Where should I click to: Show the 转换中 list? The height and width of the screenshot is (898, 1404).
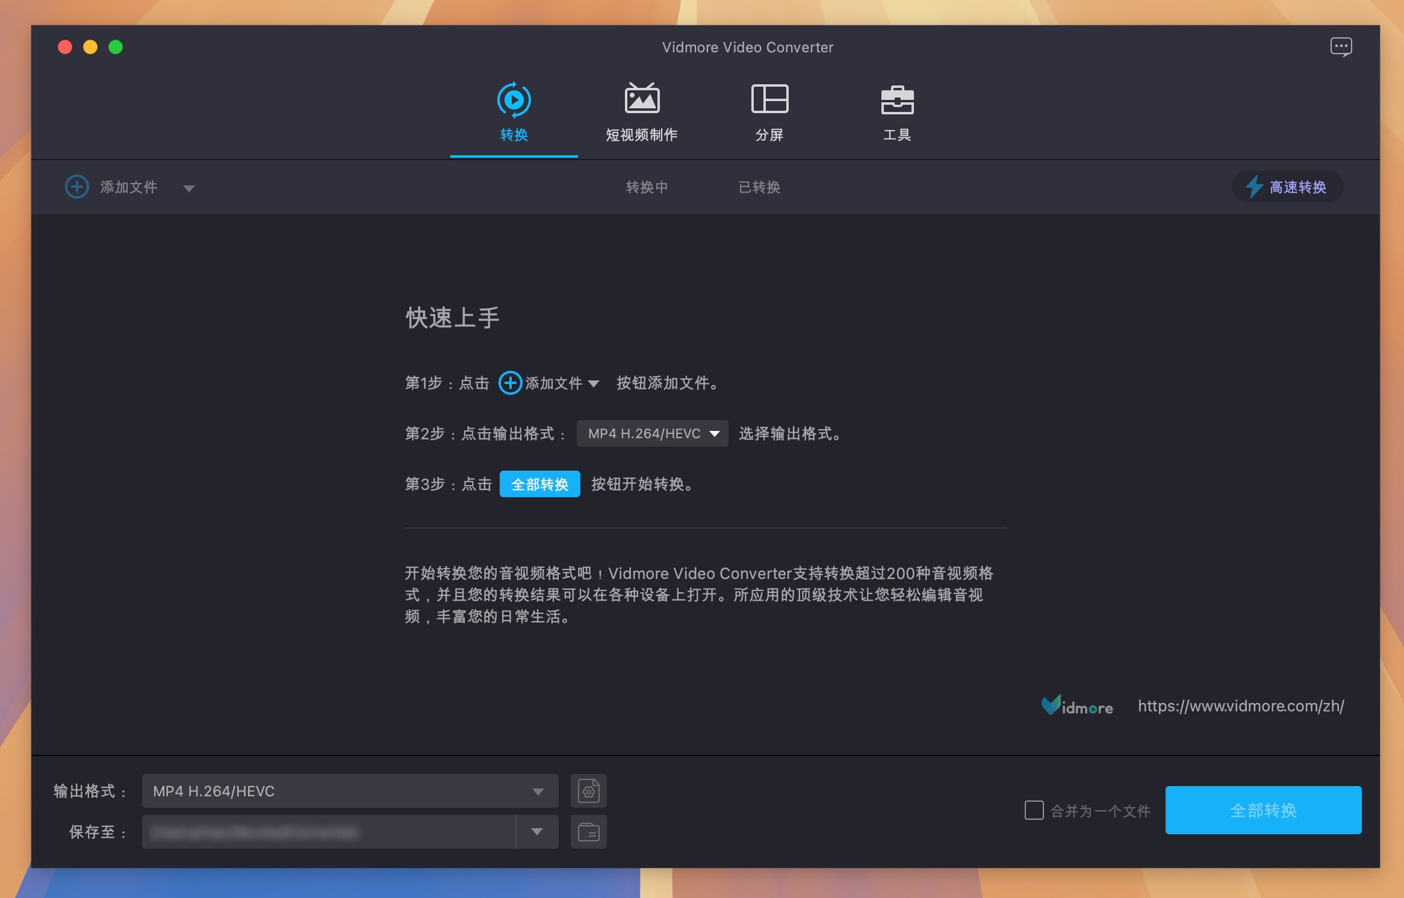pos(647,187)
